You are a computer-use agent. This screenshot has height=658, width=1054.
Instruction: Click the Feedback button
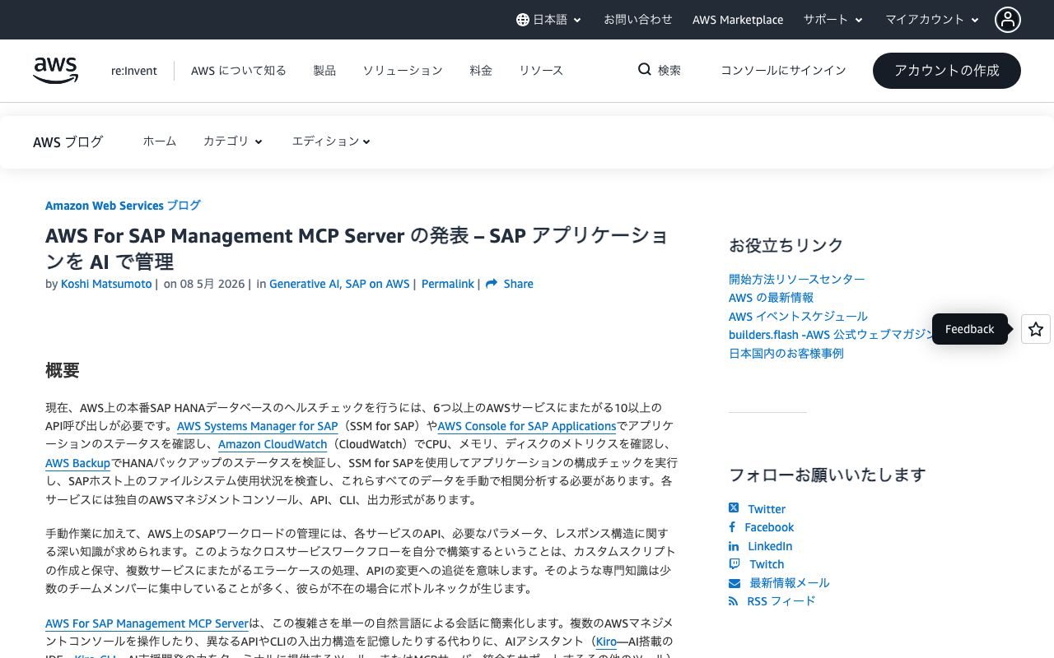(x=970, y=329)
